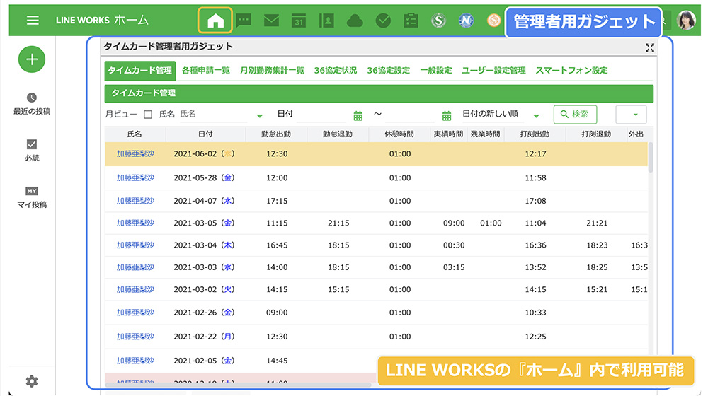This screenshot has height=396, width=708.
Task: Open the blue N app icon
Action: tap(466, 21)
